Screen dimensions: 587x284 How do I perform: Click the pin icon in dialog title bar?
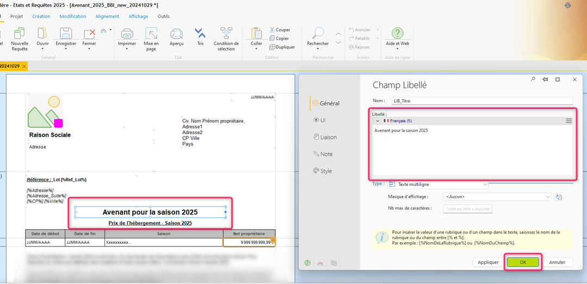pyautogui.click(x=545, y=79)
